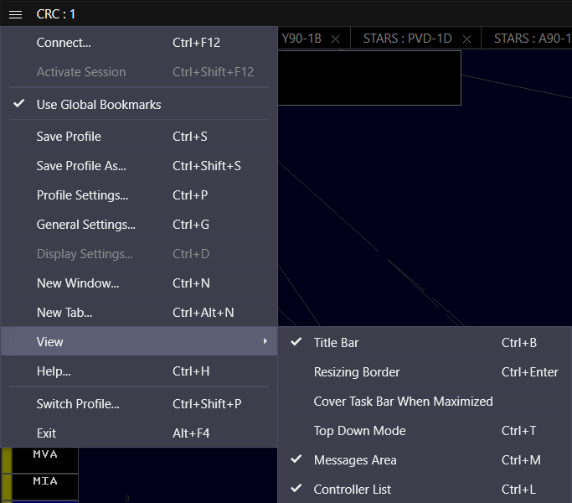Toggle Controller List visibility
This screenshot has height=503, width=572.
click(352, 489)
